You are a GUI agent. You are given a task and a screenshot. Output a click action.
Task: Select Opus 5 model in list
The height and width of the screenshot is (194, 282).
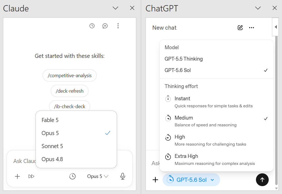tap(76, 133)
